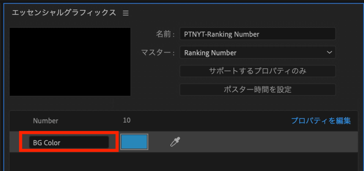
Task: Pick a color with the eyedropper icon
Action: pyautogui.click(x=175, y=142)
